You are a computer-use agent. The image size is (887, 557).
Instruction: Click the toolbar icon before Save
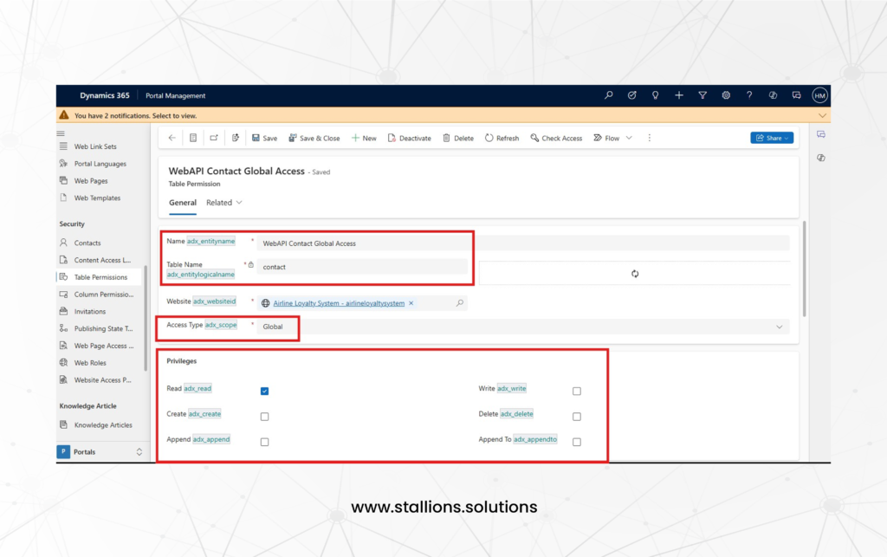[236, 138]
